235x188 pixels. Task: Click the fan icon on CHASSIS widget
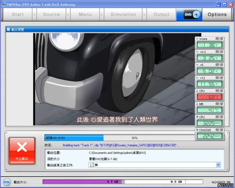(197, 130)
